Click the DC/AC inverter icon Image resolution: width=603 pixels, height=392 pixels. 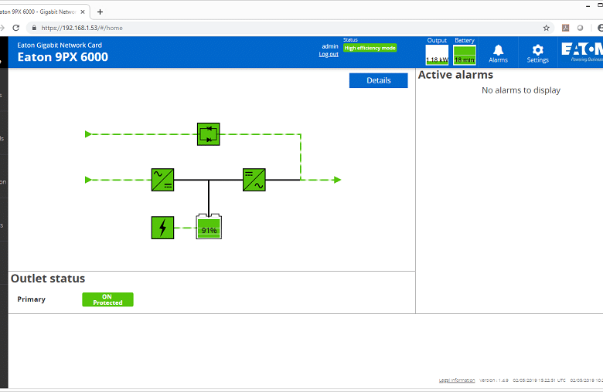(x=254, y=180)
